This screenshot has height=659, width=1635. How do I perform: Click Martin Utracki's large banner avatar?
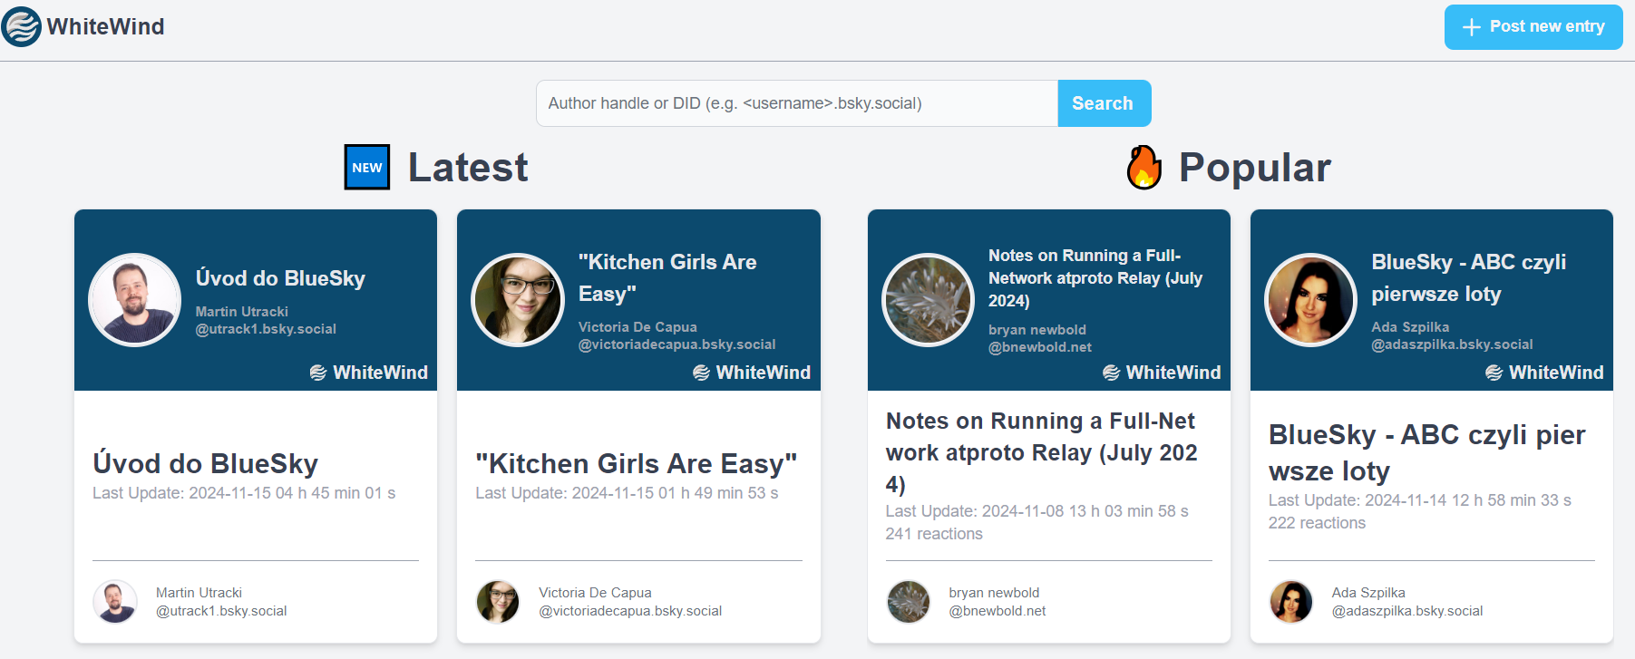(x=134, y=299)
